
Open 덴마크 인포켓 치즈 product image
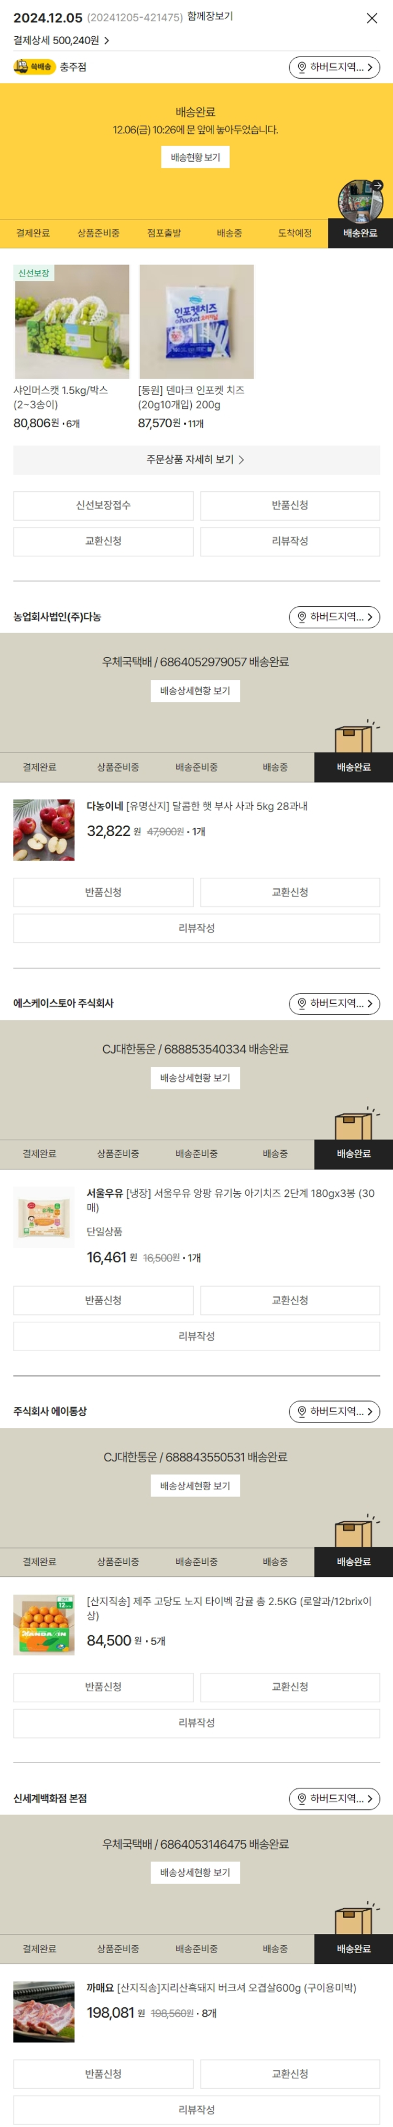(x=196, y=322)
